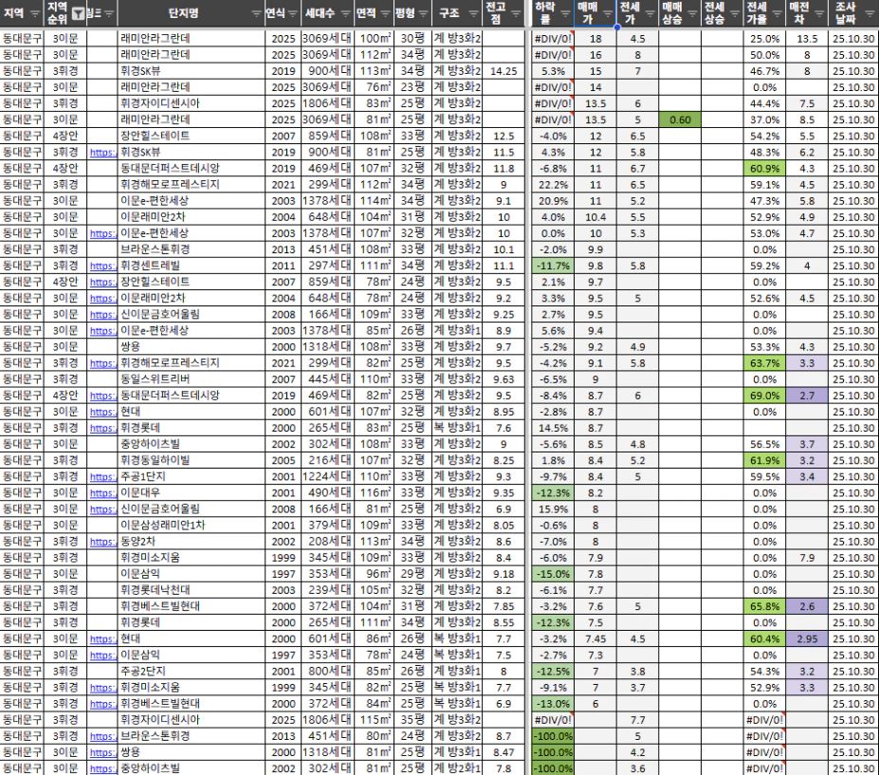
Task: Follow the https link beside 동양2차
Action: 102,541
